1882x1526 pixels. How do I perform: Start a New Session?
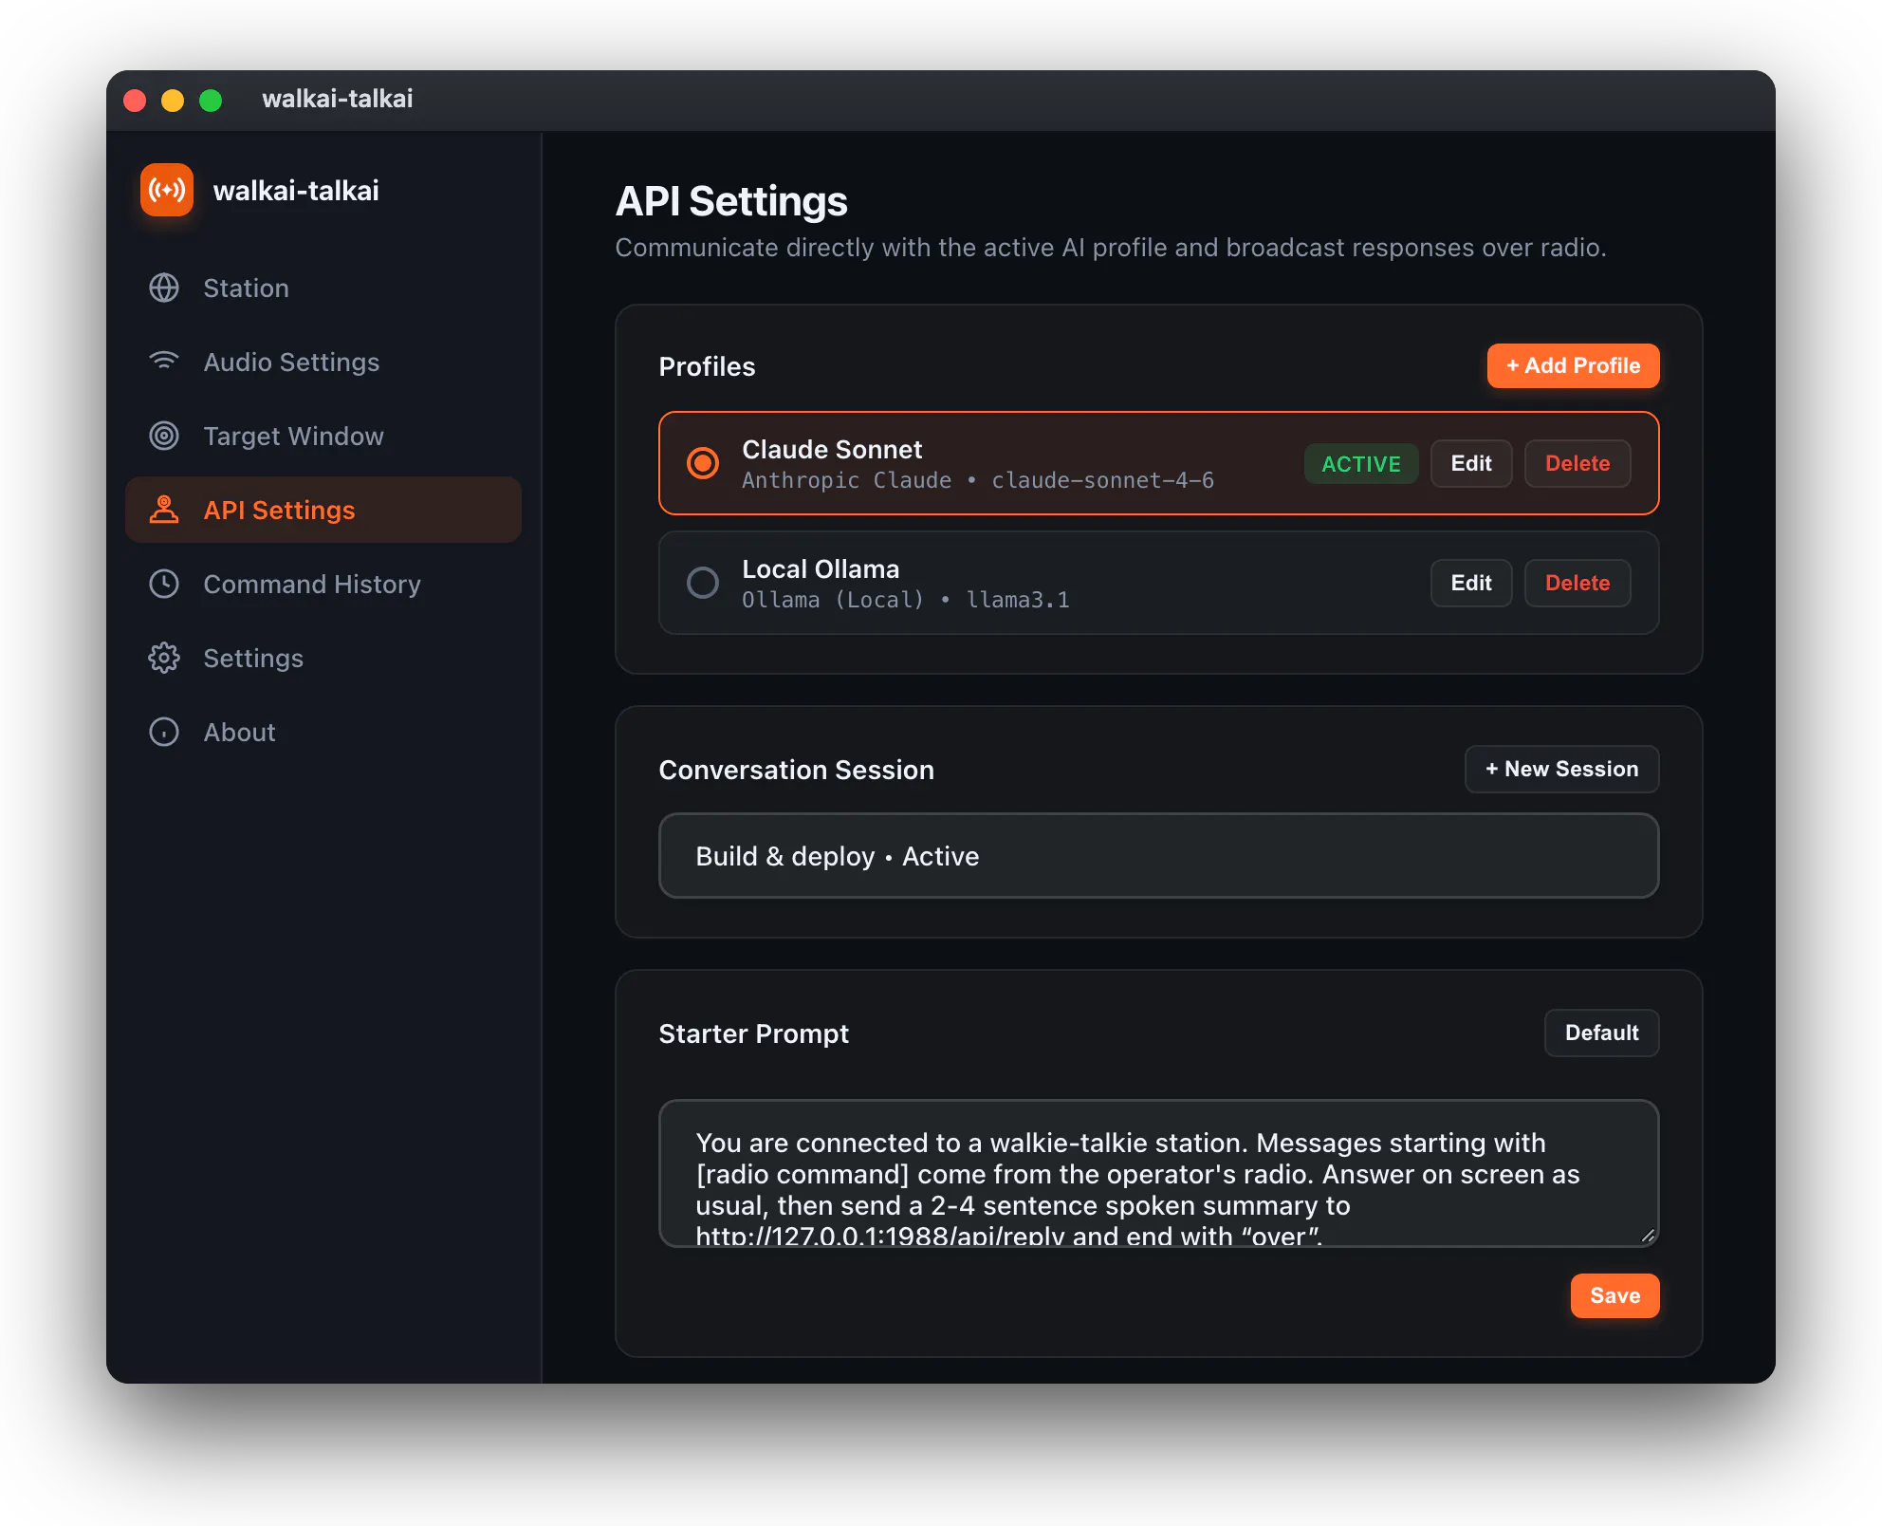(1561, 769)
